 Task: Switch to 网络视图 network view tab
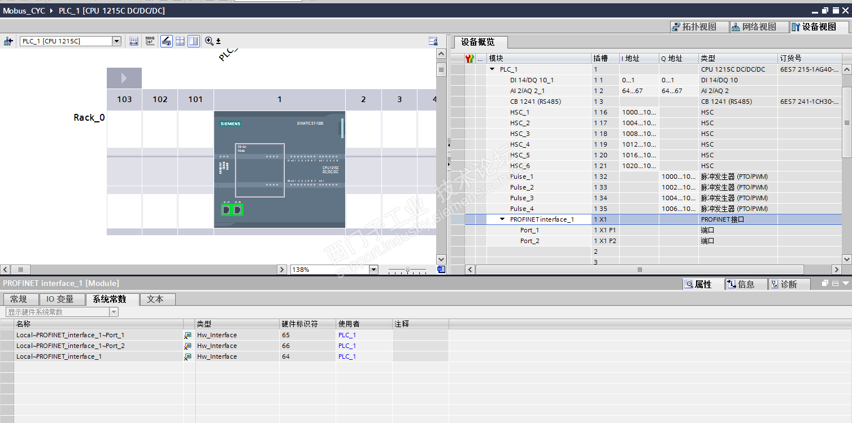point(758,27)
